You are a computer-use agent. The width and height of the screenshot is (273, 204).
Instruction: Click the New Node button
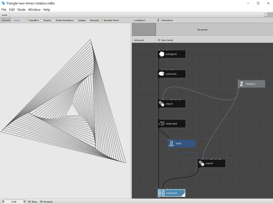pos(166,40)
